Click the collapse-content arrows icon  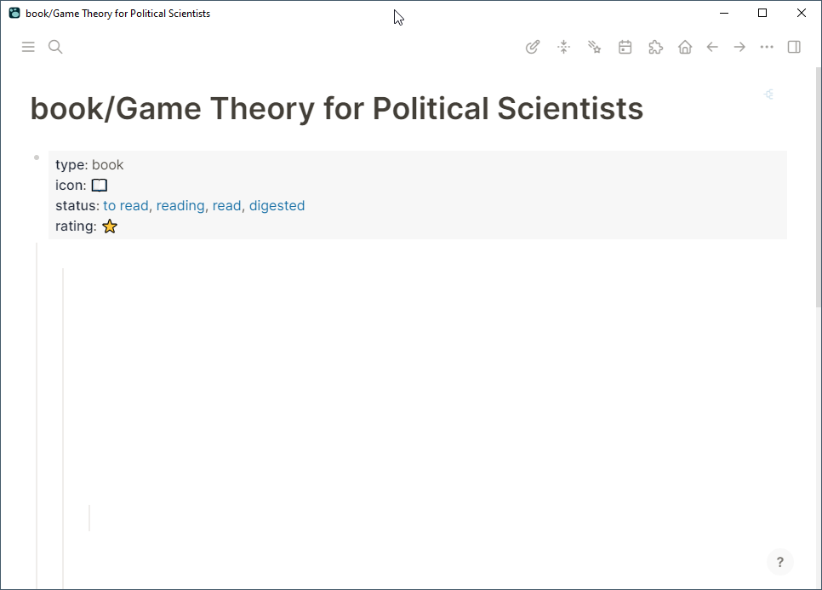(563, 47)
